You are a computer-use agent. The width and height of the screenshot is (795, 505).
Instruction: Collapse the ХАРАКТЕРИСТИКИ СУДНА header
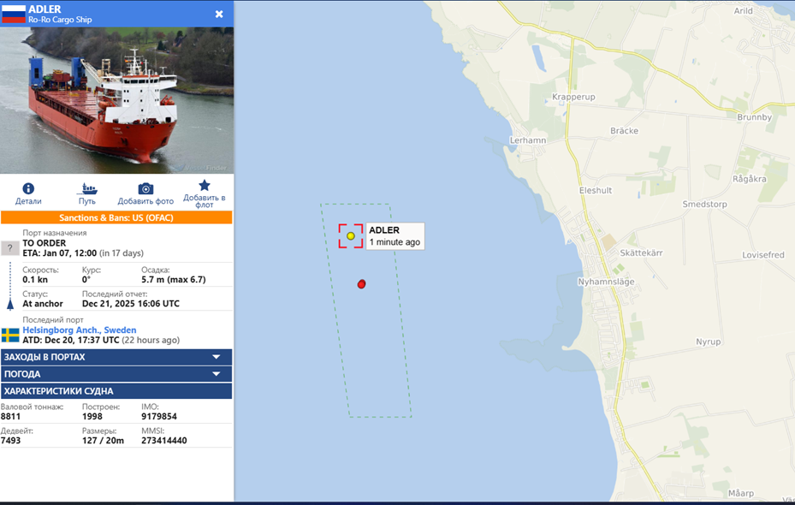[116, 391]
